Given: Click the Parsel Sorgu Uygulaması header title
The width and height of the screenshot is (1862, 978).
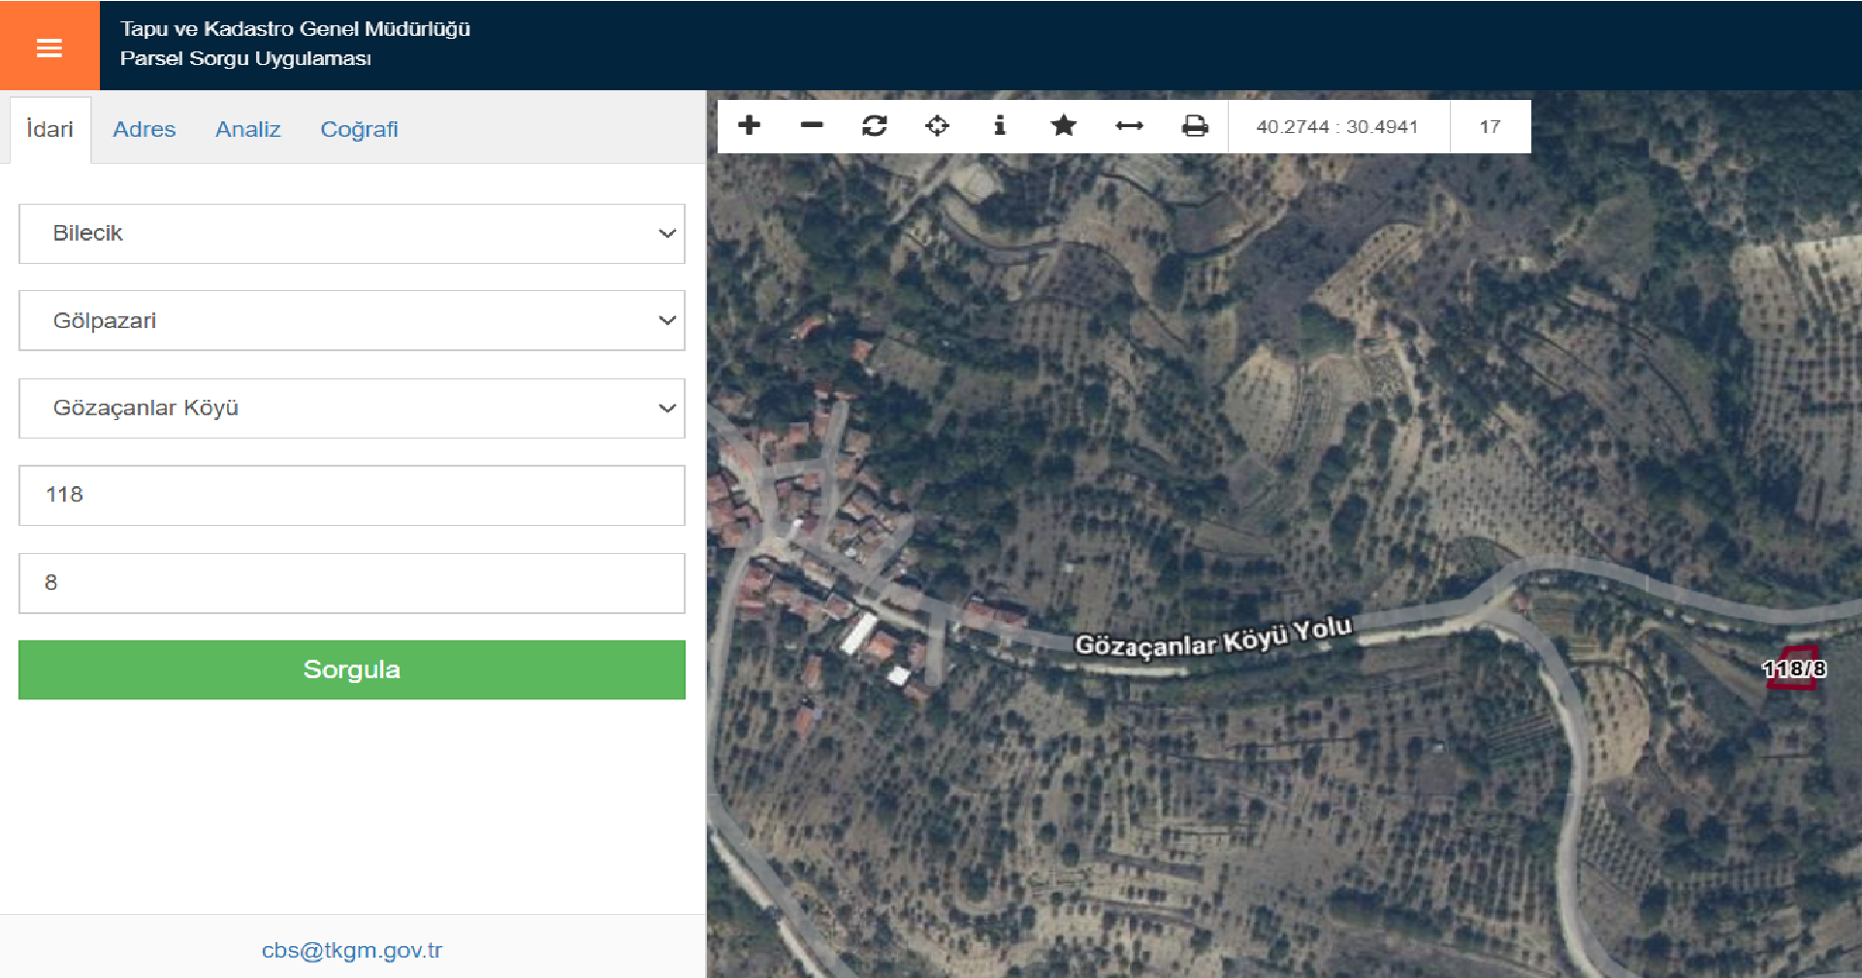Looking at the screenshot, I should (245, 58).
